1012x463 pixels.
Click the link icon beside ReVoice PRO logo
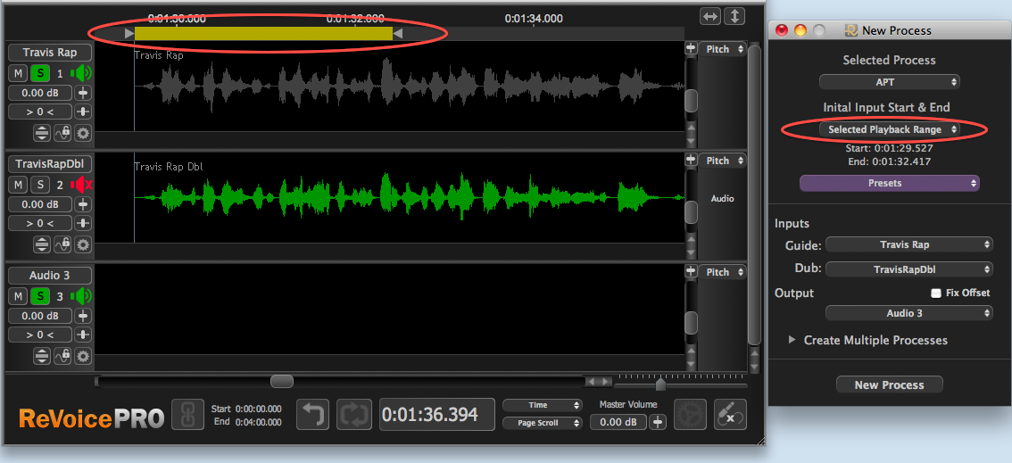[x=187, y=415]
